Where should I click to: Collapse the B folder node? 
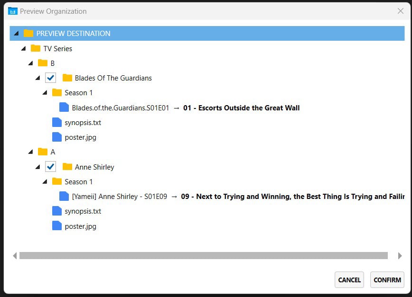[x=30, y=63]
